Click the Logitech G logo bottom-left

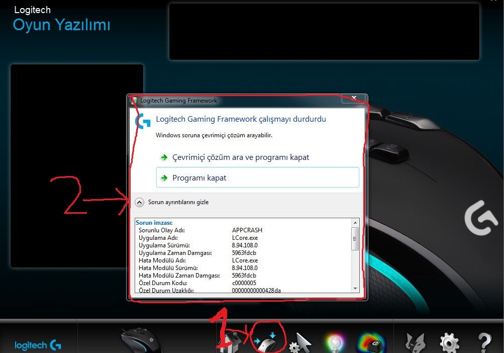click(x=38, y=345)
